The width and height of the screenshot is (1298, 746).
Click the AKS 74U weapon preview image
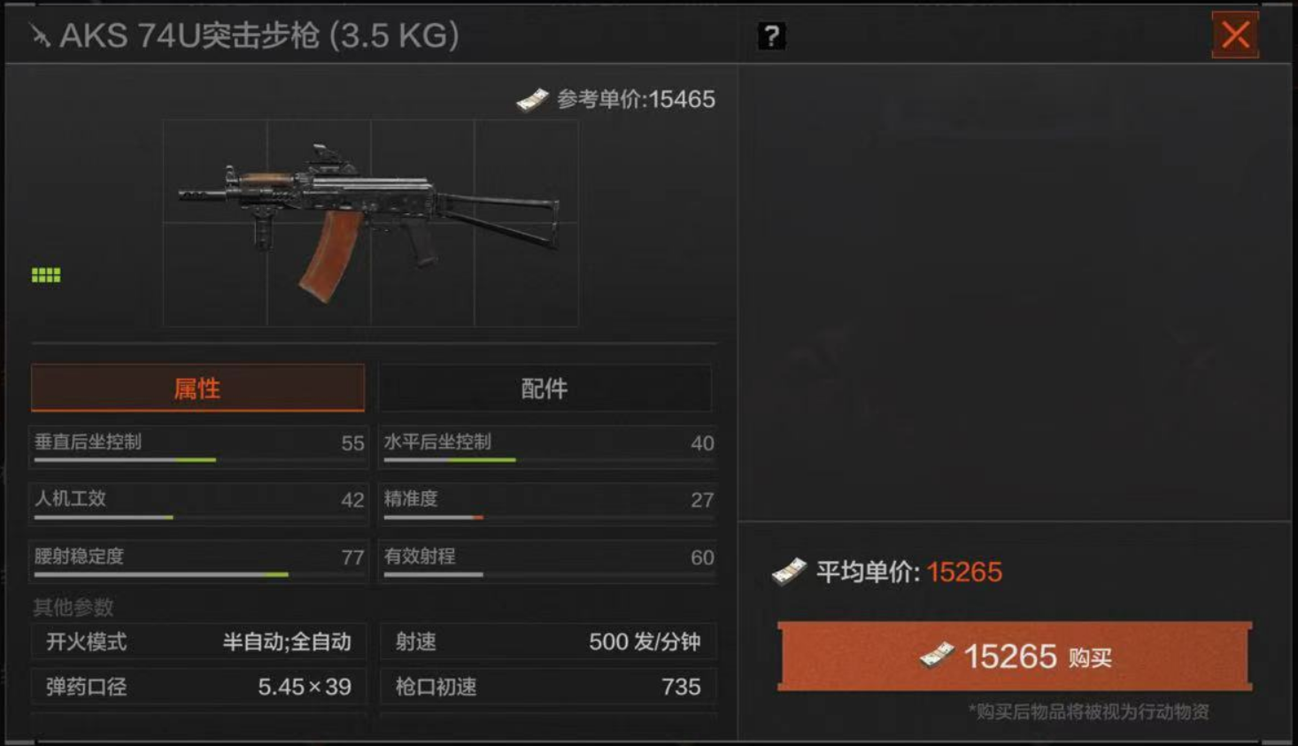(x=370, y=223)
